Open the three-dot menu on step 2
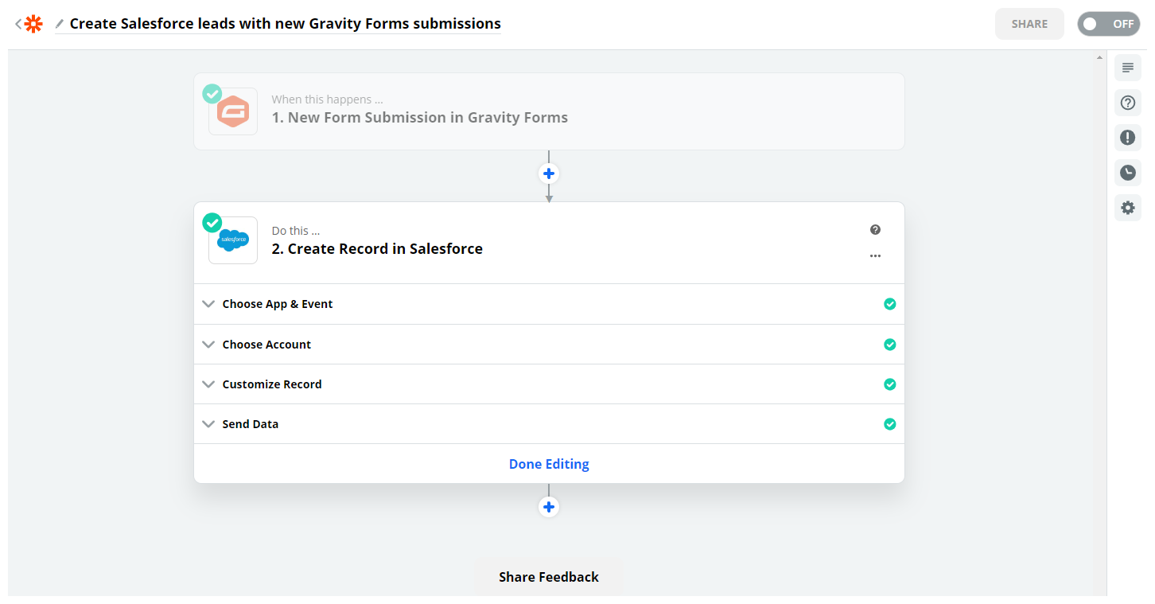Image resolution: width=1155 pixels, height=604 pixels. pyautogui.click(x=875, y=256)
